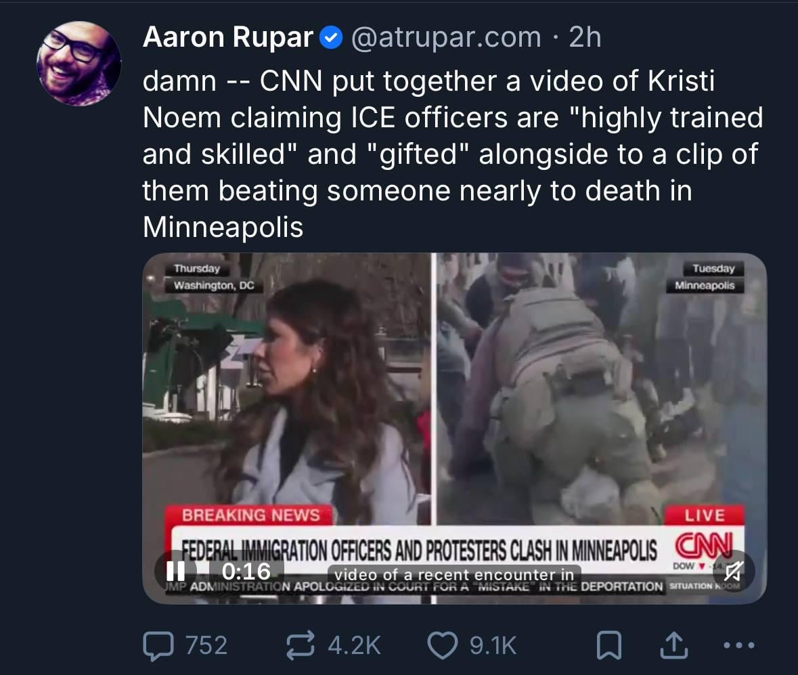Image resolution: width=798 pixels, height=675 pixels.
Task: Repost using the arrows icon
Action: click(301, 645)
